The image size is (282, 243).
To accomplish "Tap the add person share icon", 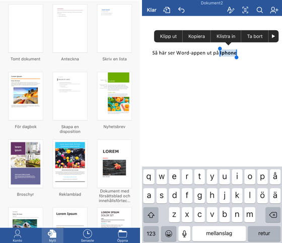I will 274,10.
